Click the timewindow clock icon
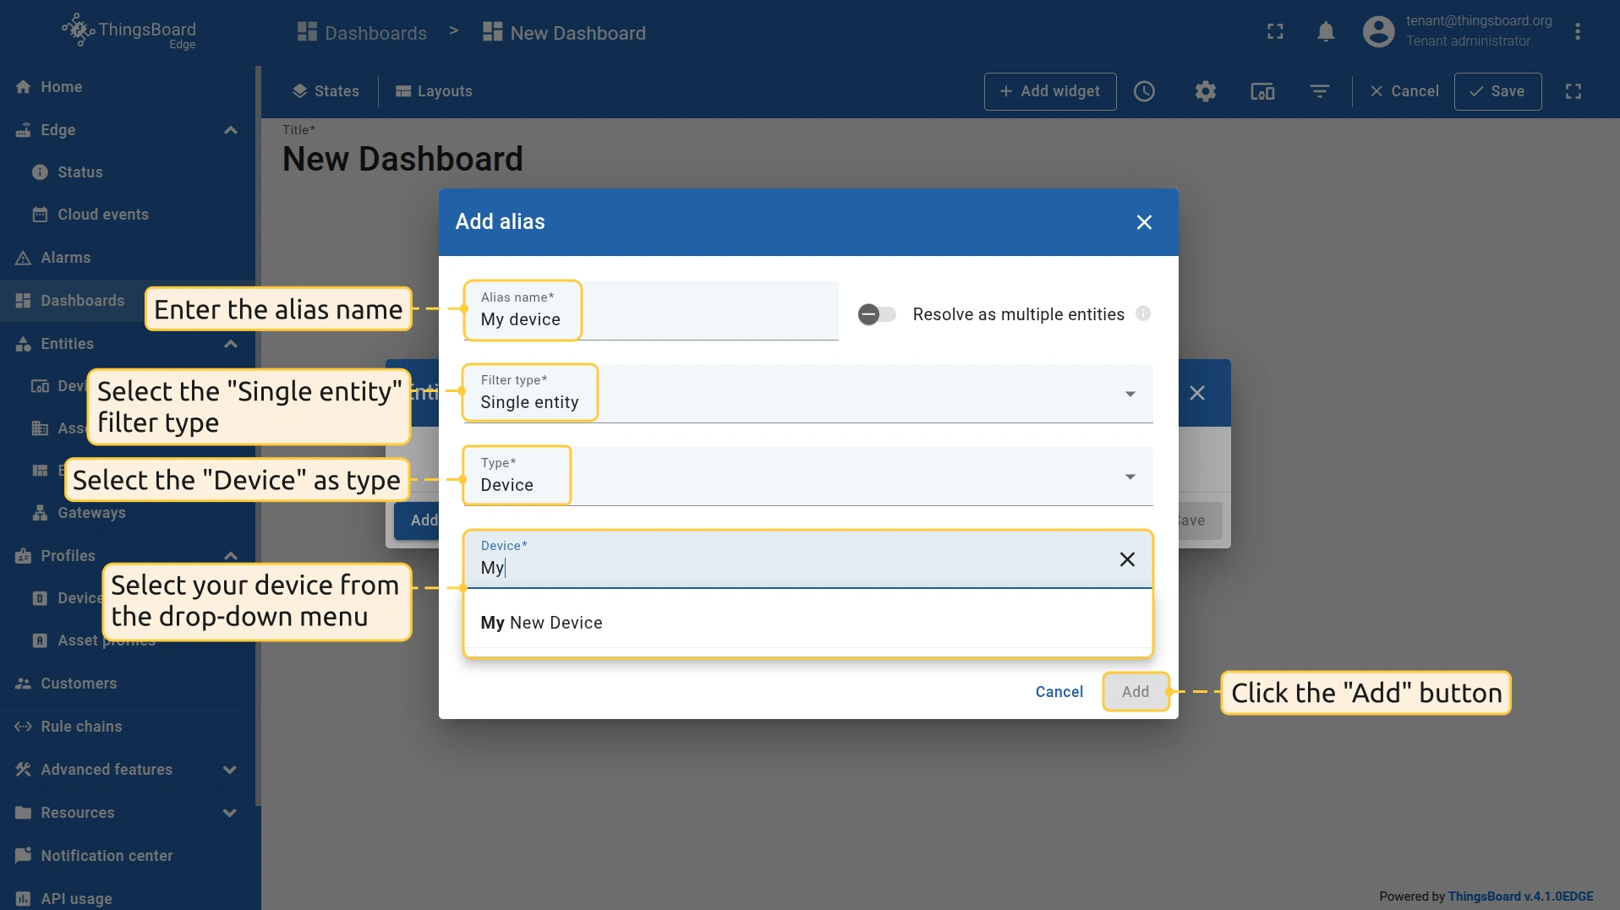Screen dimensions: 1620x910 [1144, 91]
